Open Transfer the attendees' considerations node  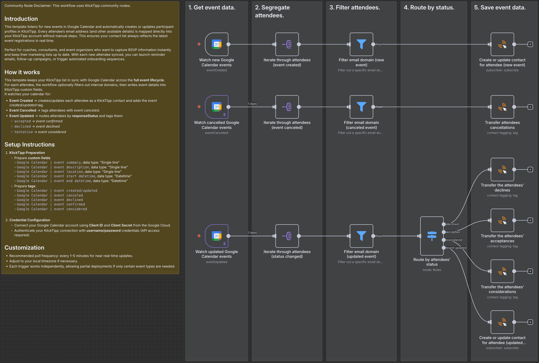pos(502,271)
